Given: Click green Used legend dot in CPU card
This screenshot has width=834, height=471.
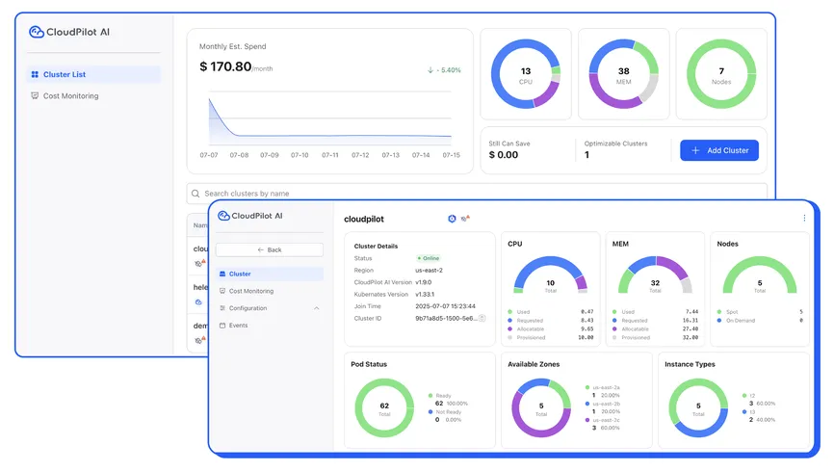Looking at the screenshot, I should point(509,312).
